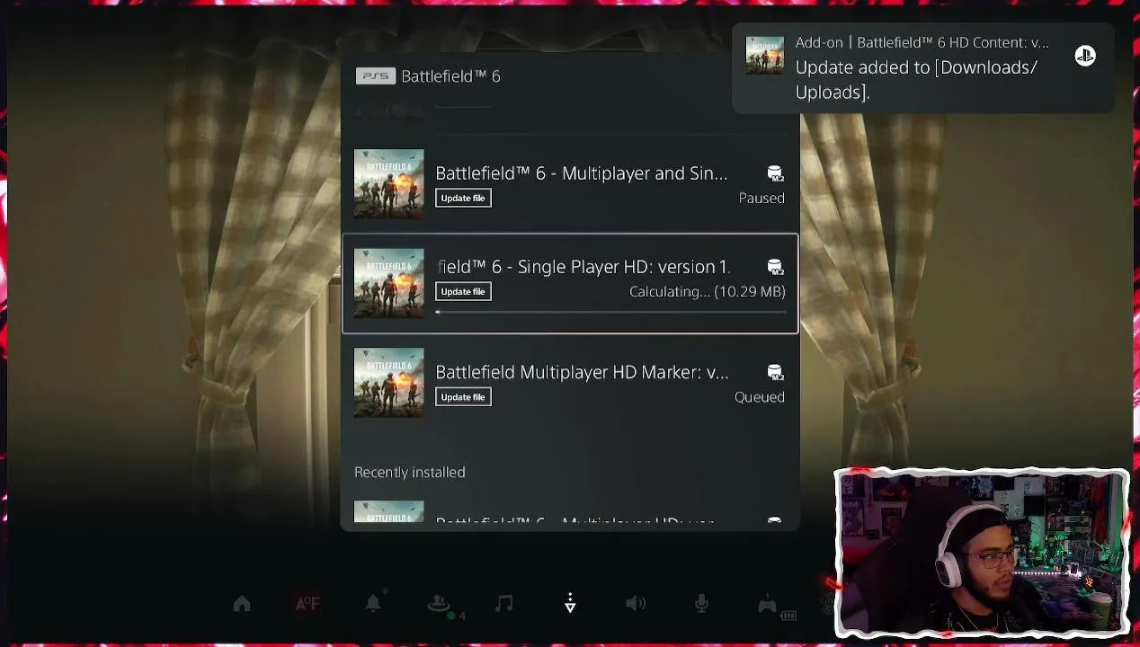The width and height of the screenshot is (1140, 647).
Task: Open the Home icon in the control center
Action: point(242,605)
